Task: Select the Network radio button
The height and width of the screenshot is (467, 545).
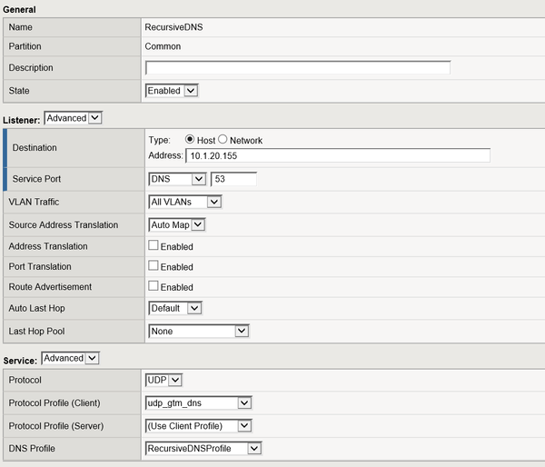Action: point(223,140)
